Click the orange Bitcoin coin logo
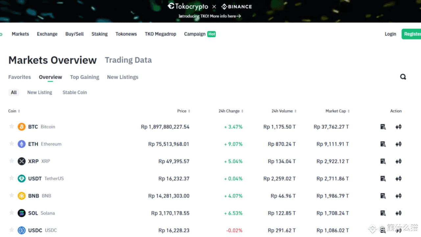Image resolution: width=421 pixels, height=237 pixels. 22,127
